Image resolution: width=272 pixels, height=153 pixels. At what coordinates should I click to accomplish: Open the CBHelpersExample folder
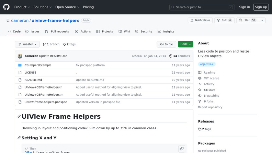(38, 65)
